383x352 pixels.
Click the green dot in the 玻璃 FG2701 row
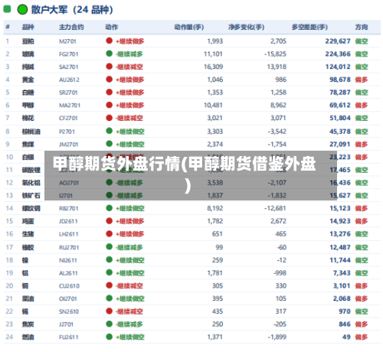[x=110, y=54]
